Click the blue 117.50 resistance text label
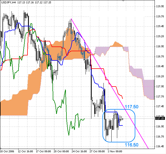The height and width of the screenshot is (154, 166). coord(132,107)
